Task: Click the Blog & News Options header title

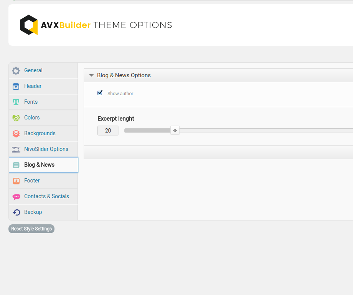Action: pos(124,75)
